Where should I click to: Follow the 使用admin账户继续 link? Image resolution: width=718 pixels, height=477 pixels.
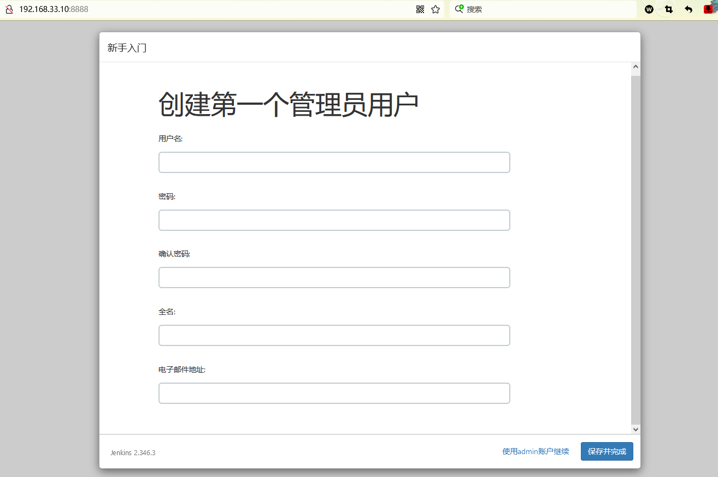[x=535, y=451]
